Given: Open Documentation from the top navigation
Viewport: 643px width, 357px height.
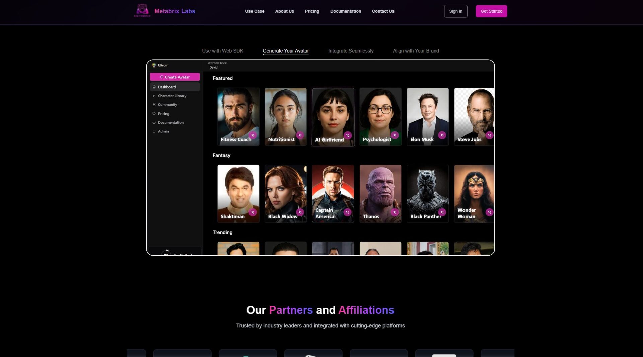Looking at the screenshot, I should (345, 11).
